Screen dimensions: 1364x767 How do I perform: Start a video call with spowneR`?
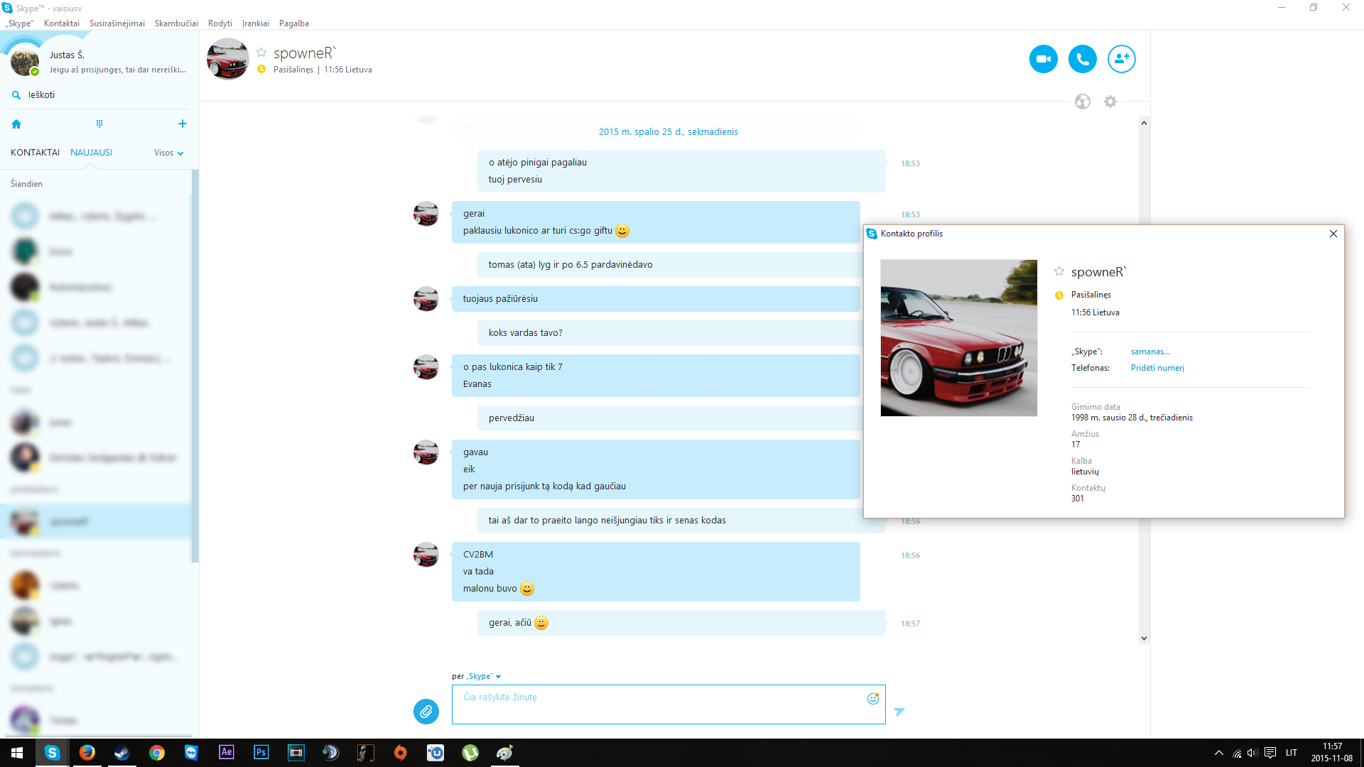1043,59
